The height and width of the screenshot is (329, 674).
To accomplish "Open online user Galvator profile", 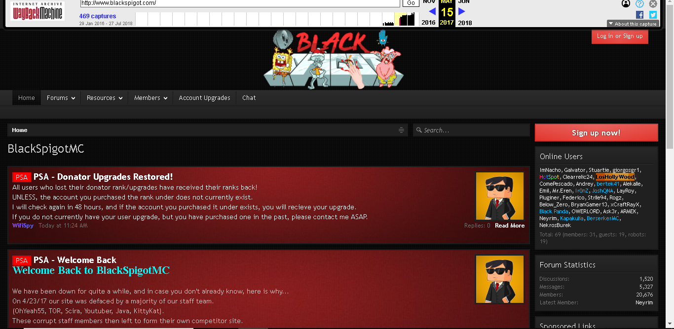I will 575,170.
